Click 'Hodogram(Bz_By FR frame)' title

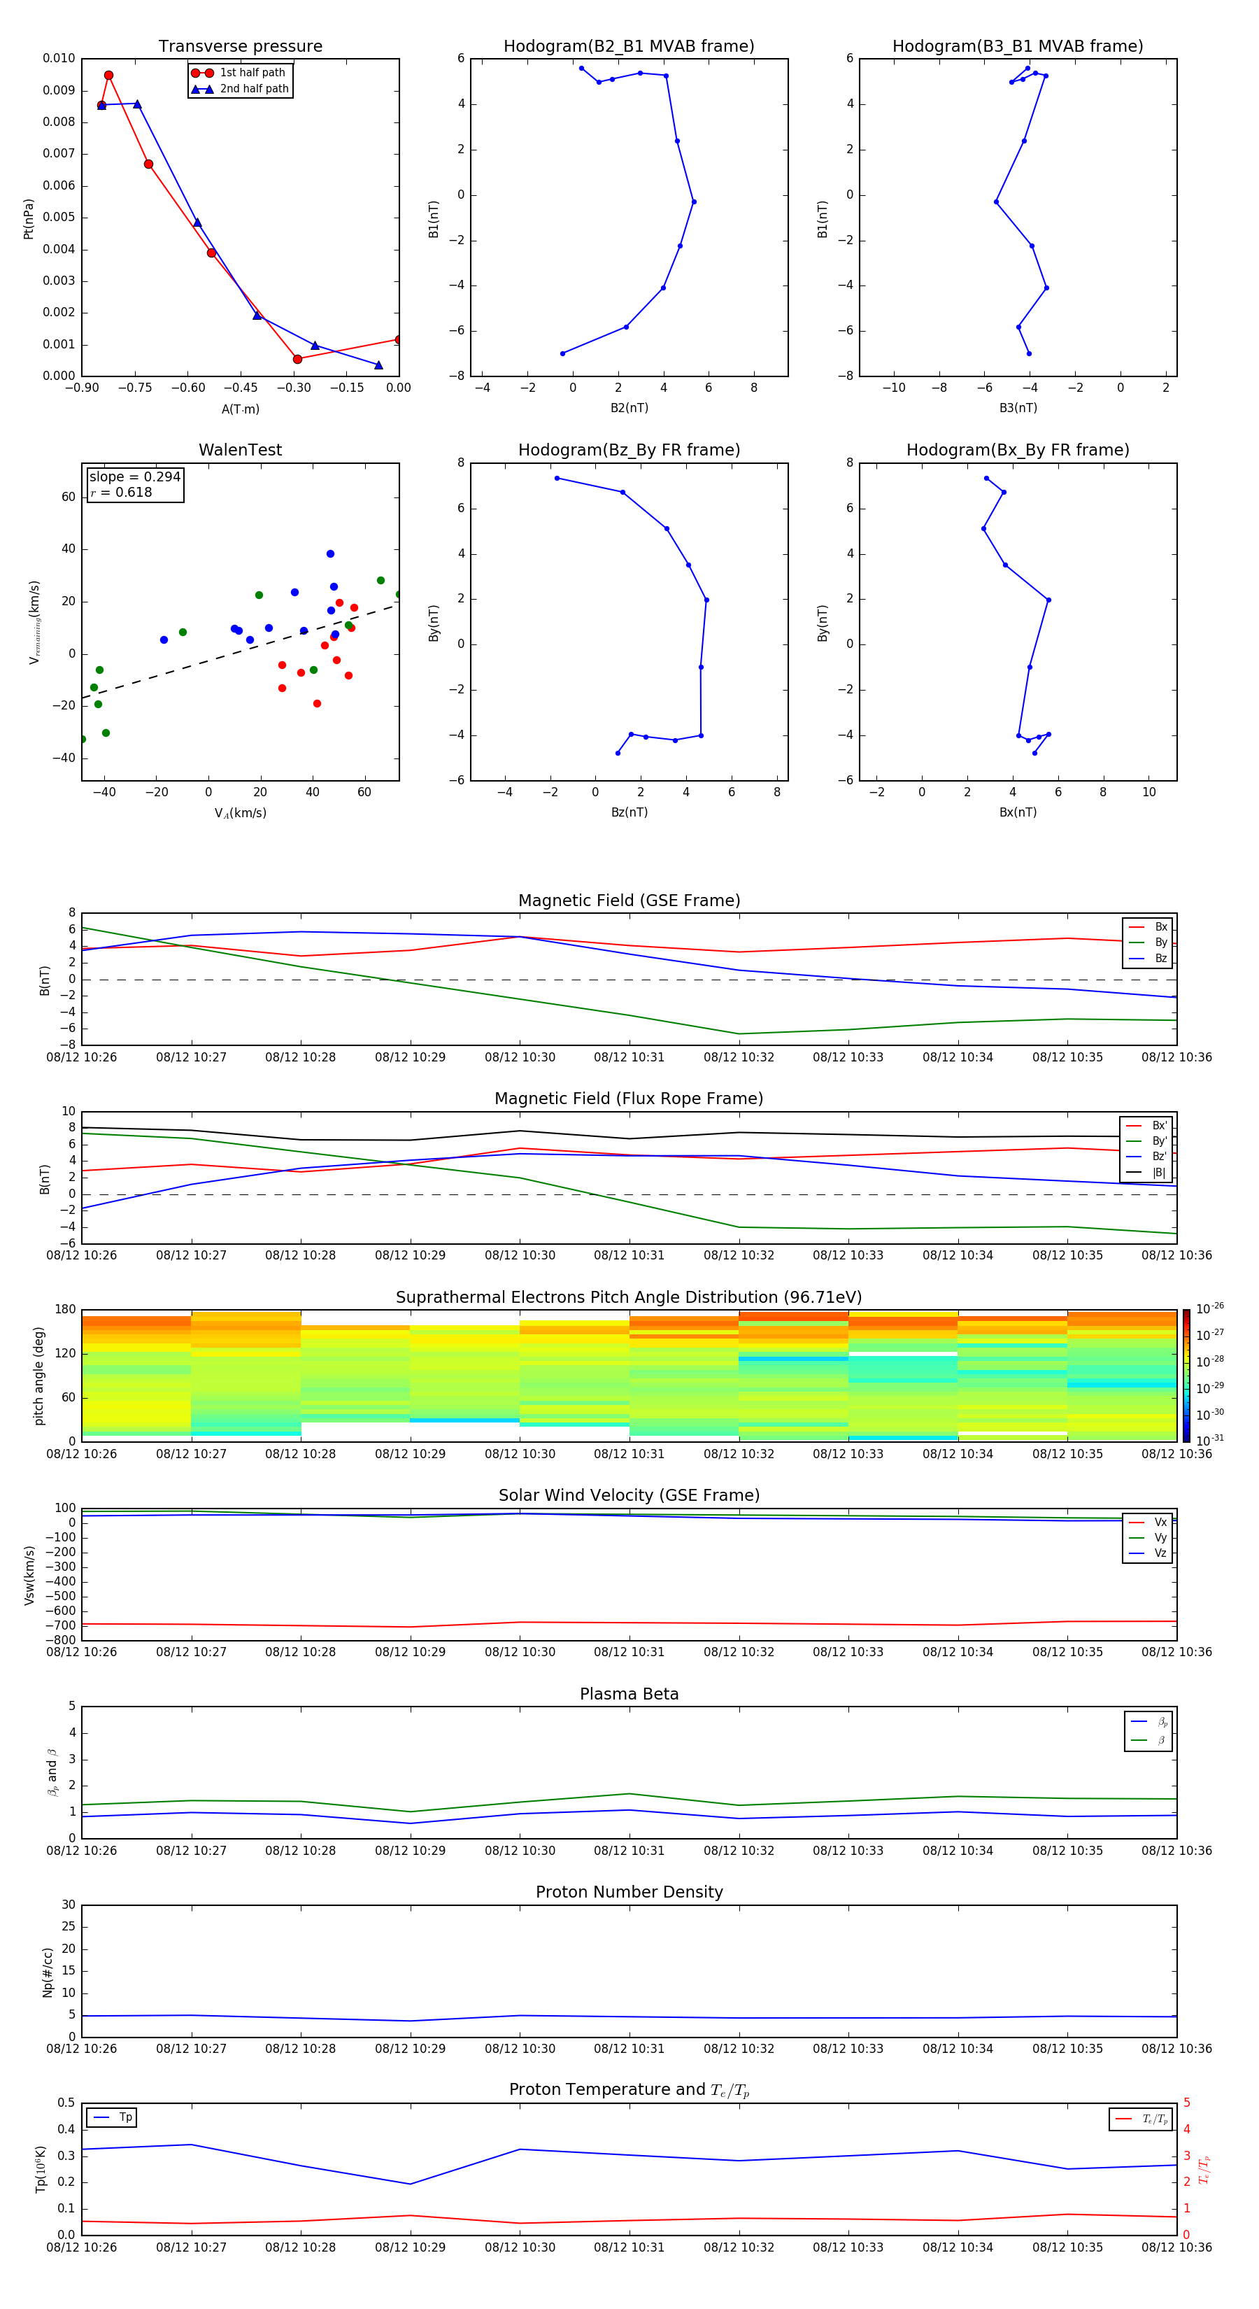[629, 450]
